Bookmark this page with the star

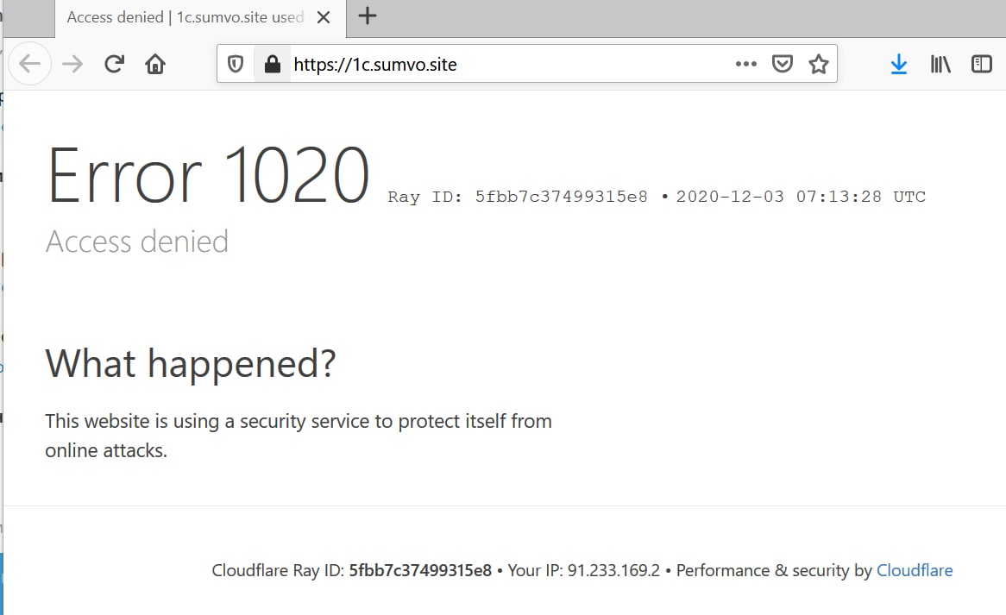click(819, 64)
